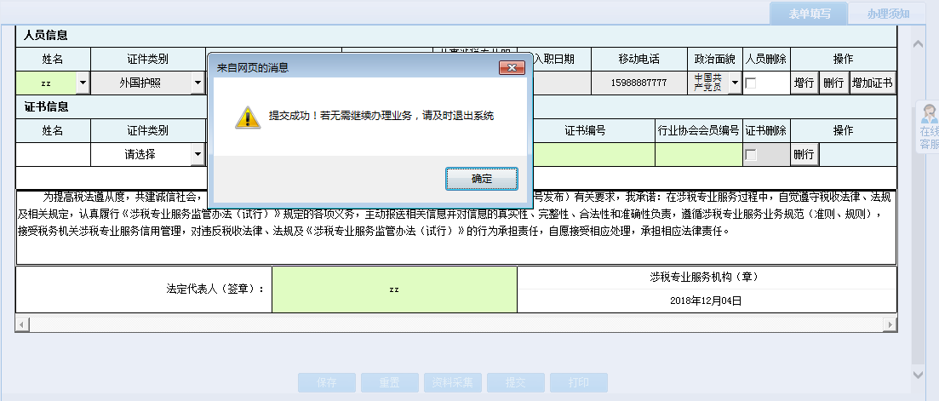
Task: Open the 在线客服 online support icon
Action: coord(929,128)
